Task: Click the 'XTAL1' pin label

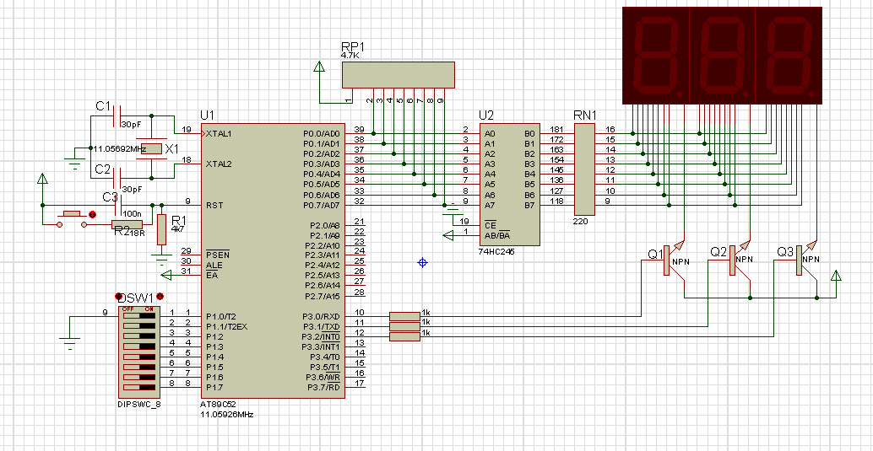Action: coord(219,133)
